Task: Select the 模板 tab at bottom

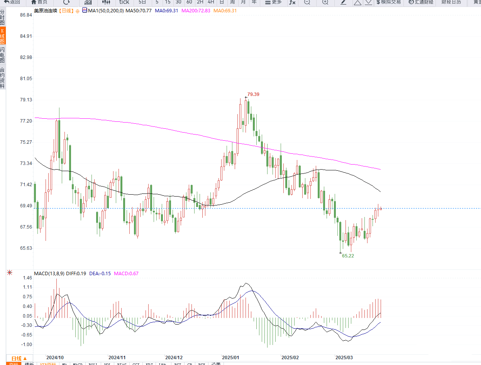Action: pyautogui.click(x=29, y=363)
